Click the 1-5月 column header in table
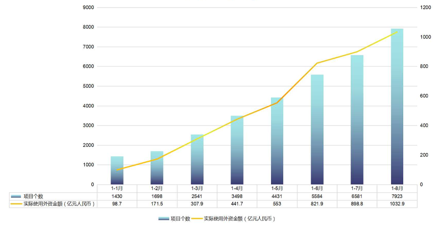This screenshot has width=435, height=230. (277, 189)
